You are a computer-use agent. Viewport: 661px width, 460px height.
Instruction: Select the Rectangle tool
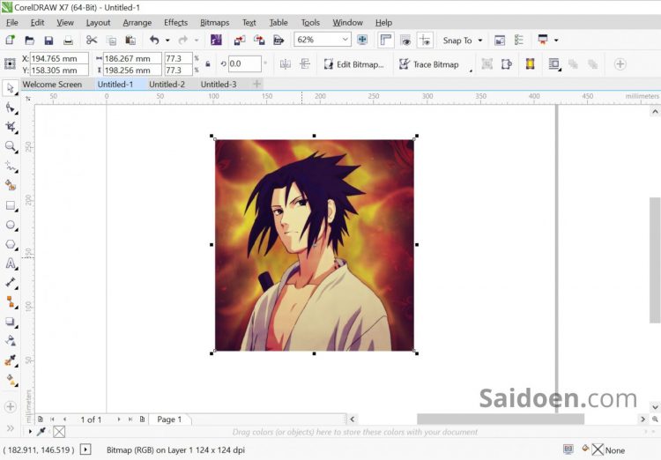(x=10, y=205)
